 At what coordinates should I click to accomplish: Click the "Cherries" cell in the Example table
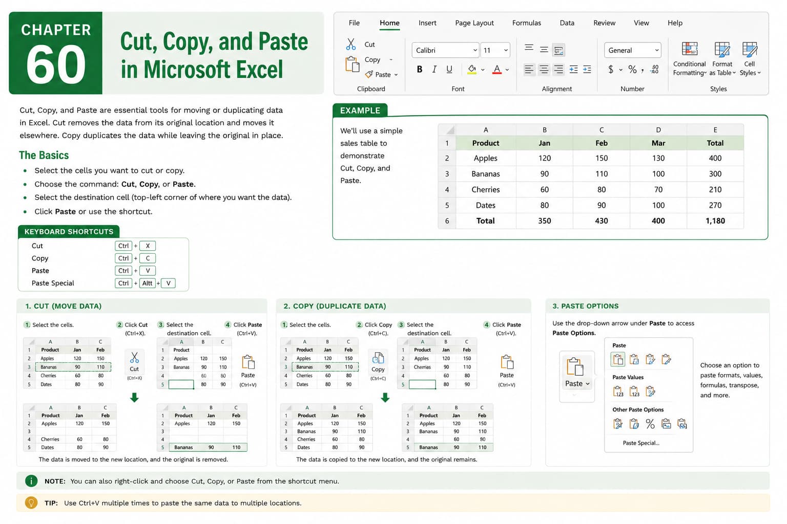pyautogui.click(x=486, y=189)
